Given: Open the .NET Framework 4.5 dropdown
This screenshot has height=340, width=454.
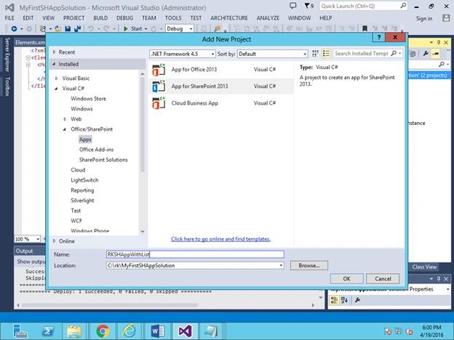Looking at the screenshot, I should [183, 54].
